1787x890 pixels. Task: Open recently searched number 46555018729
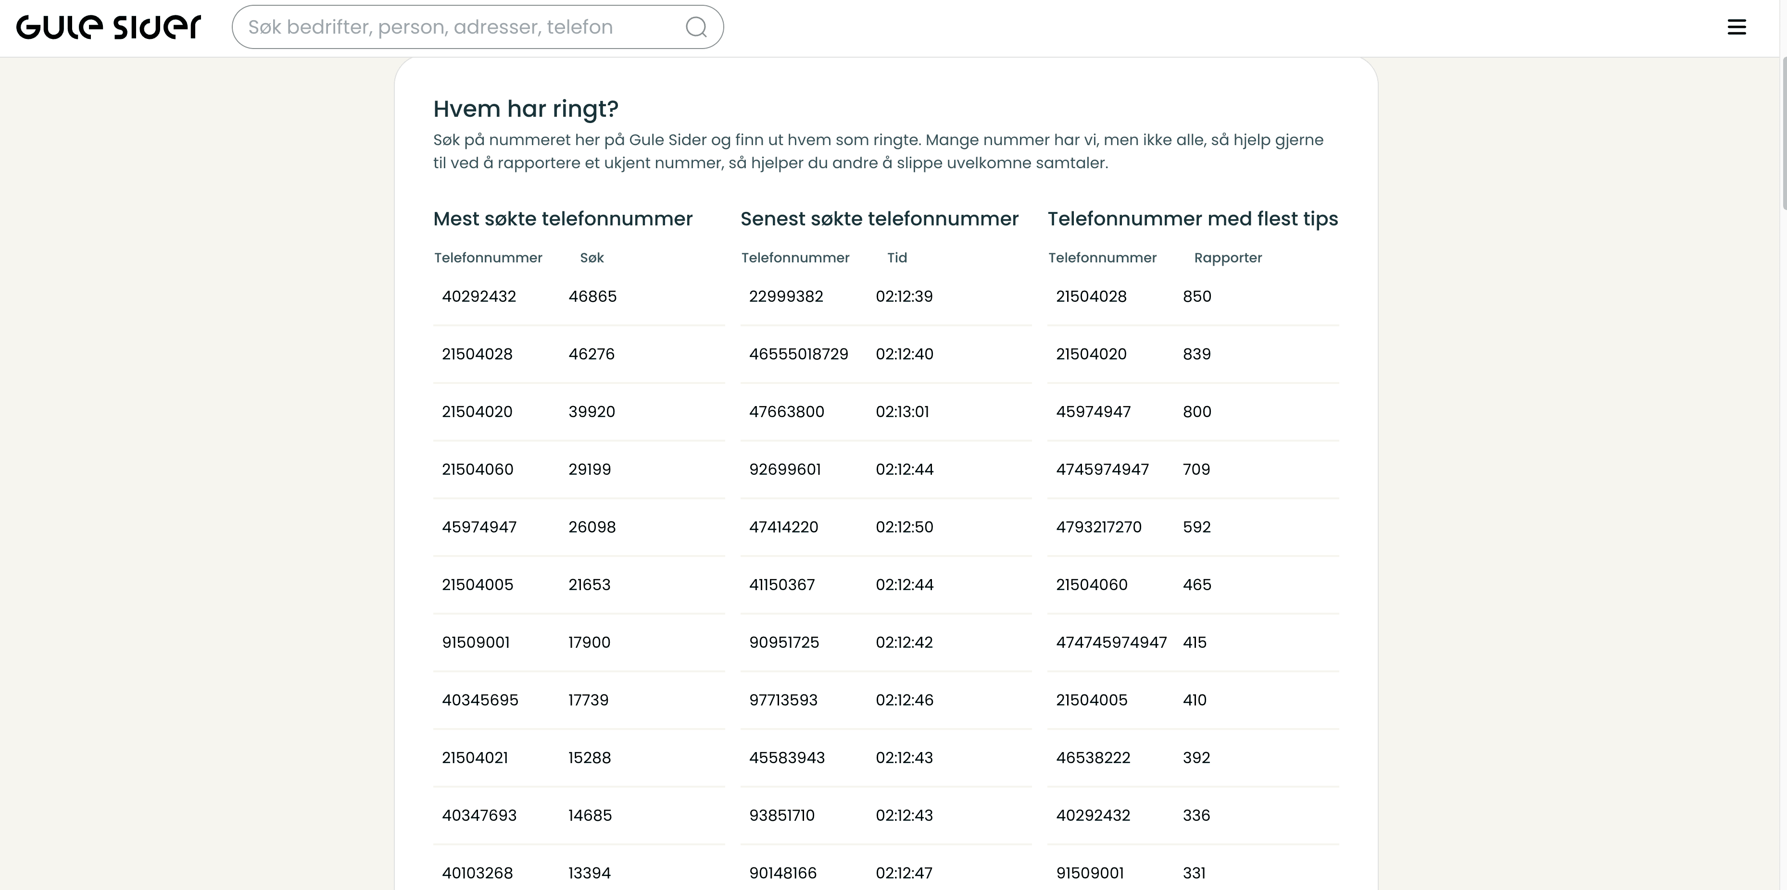pos(798,354)
